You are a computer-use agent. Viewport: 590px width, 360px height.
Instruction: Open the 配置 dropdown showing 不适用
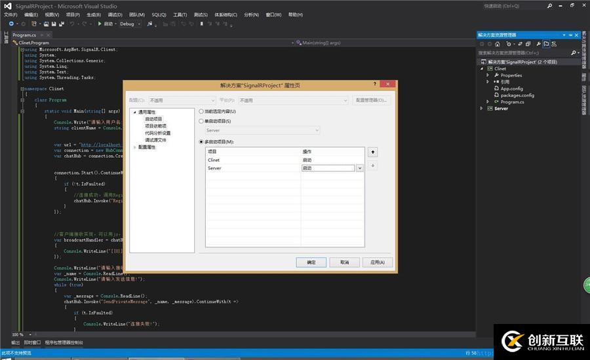pyautogui.click(x=182, y=100)
